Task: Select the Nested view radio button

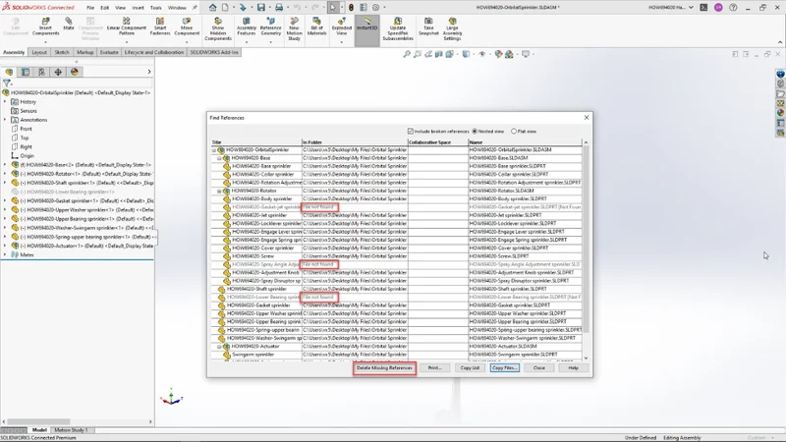Action: tap(476, 131)
